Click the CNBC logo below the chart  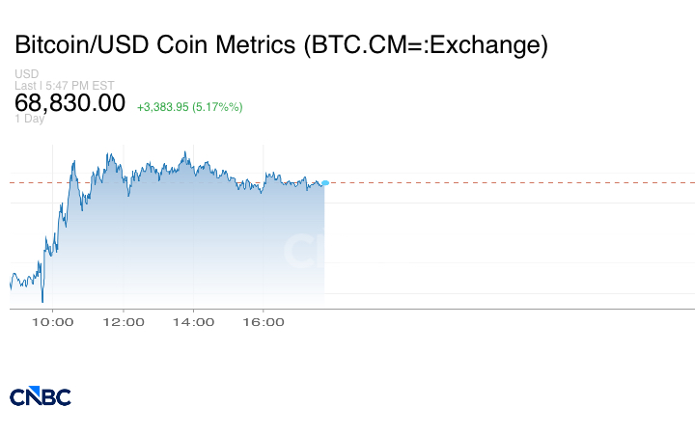40,396
